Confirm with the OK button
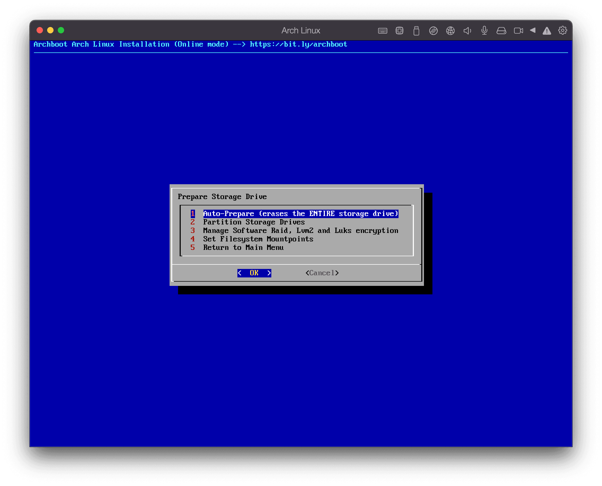This screenshot has width=602, height=486. [254, 273]
